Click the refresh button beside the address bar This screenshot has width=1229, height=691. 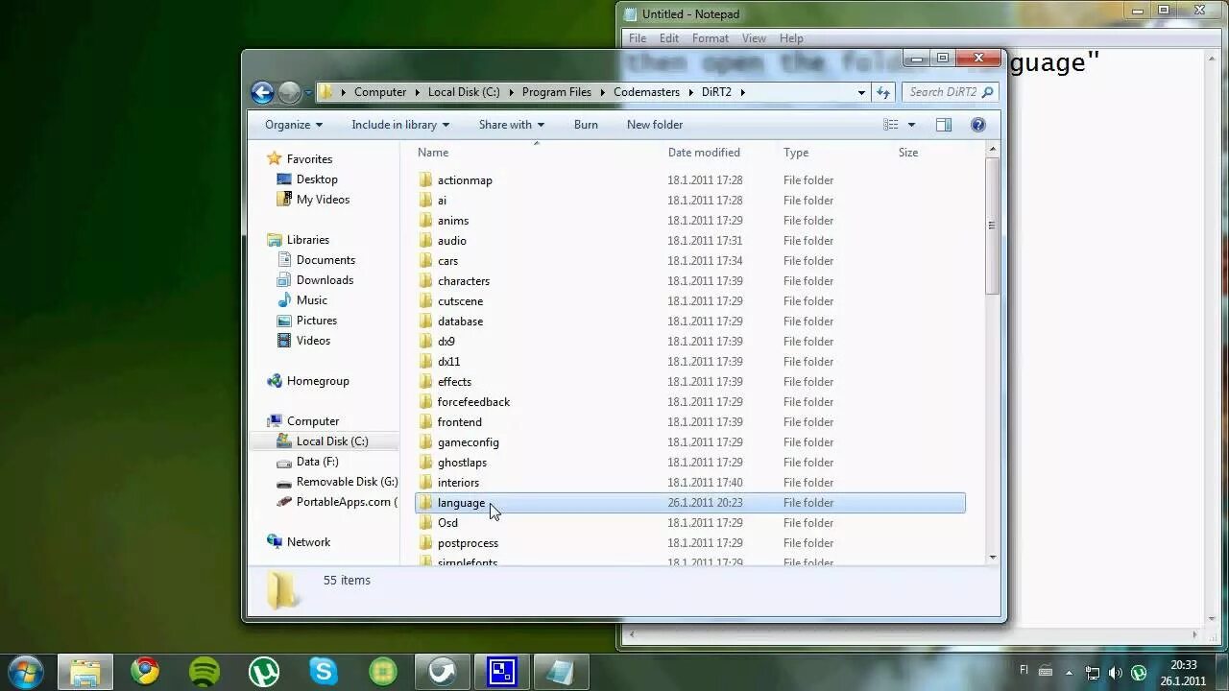[x=883, y=92]
